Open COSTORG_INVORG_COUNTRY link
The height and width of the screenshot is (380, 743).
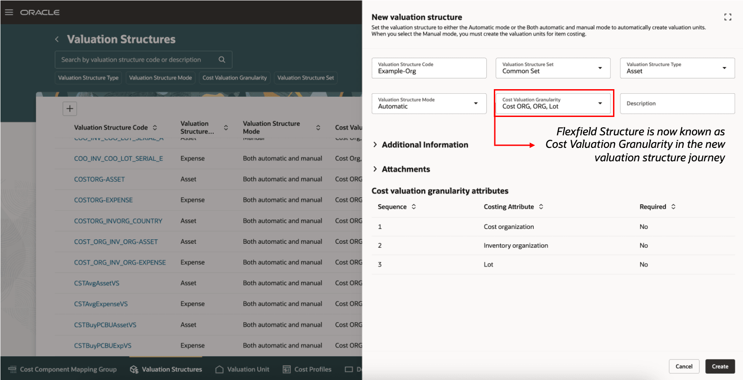pos(118,221)
